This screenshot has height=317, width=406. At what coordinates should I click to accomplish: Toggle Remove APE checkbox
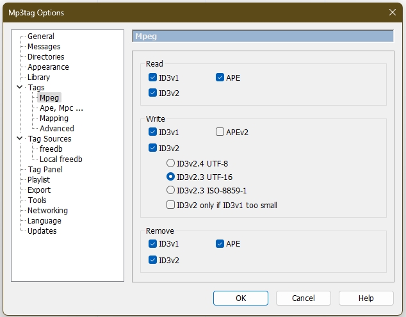pos(220,244)
